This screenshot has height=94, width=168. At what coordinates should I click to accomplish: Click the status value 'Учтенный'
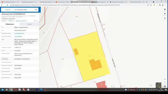[17, 51]
